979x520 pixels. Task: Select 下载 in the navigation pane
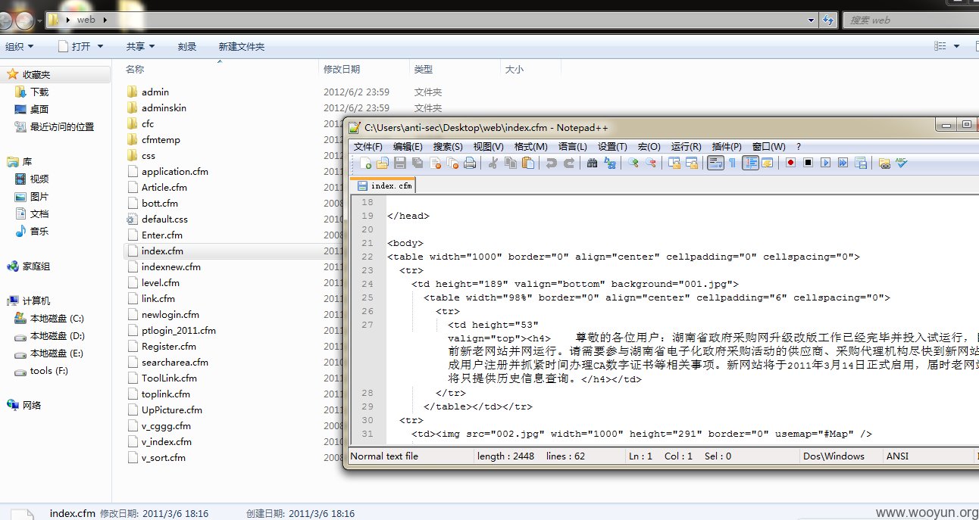click(39, 92)
